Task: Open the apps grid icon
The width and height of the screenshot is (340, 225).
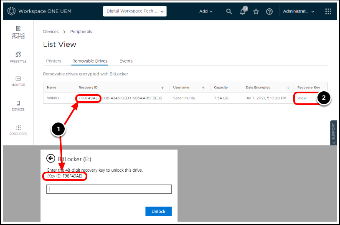Action: (328, 11)
